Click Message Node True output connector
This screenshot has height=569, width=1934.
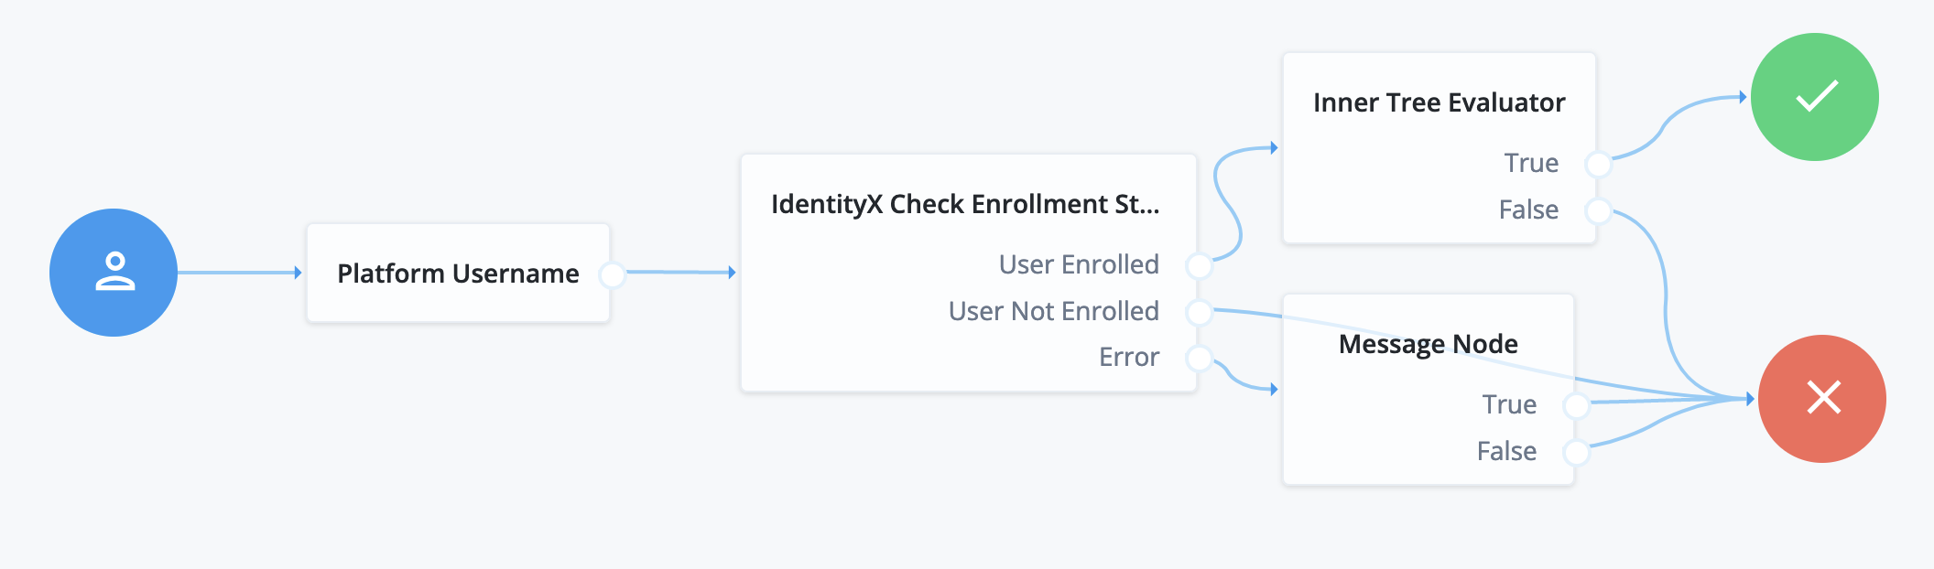coord(1576,405)
